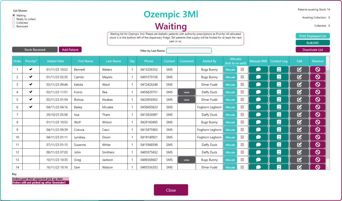Tick the re-add checkbox for Bishop Noakes
342x201 pixels.
(x=242, y=99)
